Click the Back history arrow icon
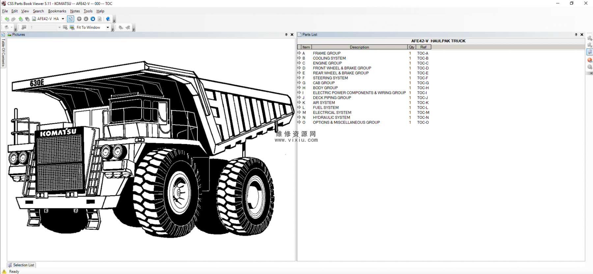 tap(7, 19)
